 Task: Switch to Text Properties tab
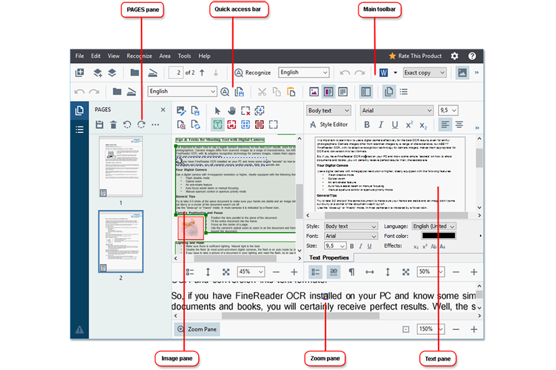[x=329, y=258]
